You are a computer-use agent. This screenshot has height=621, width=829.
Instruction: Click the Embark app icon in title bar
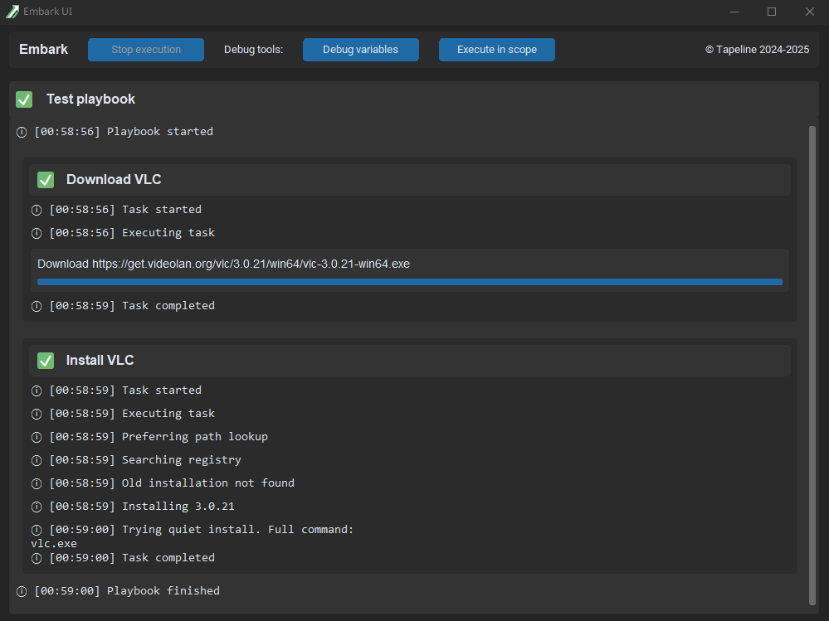click(x=12, y=12)
